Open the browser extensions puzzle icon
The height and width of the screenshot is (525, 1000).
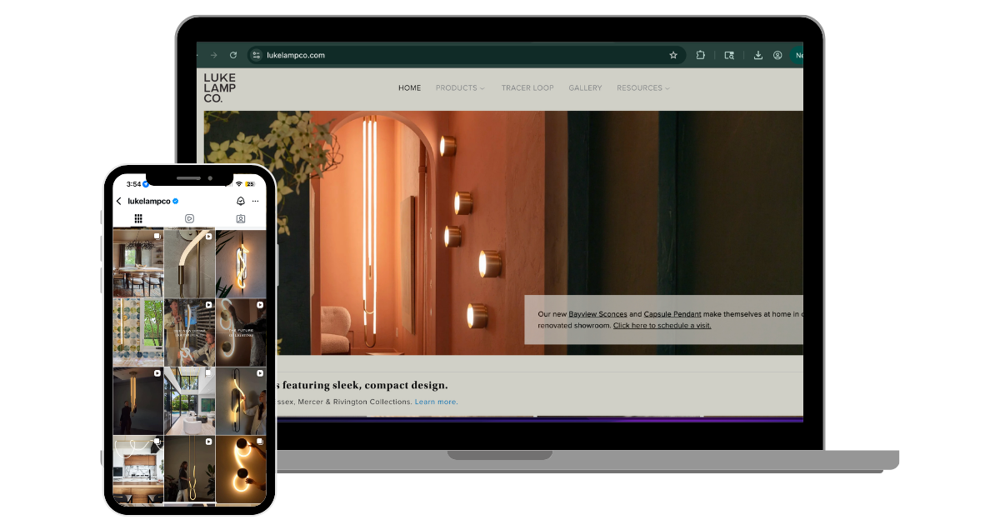pos(701,55)
